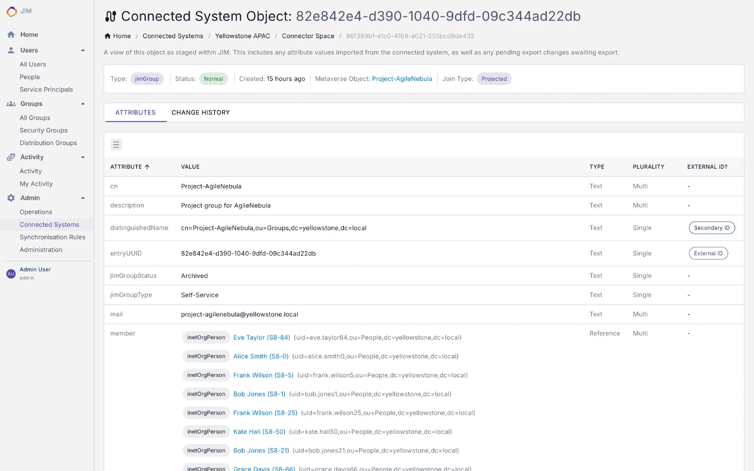Select the Home icon in the sidebar

click(10, 34)
